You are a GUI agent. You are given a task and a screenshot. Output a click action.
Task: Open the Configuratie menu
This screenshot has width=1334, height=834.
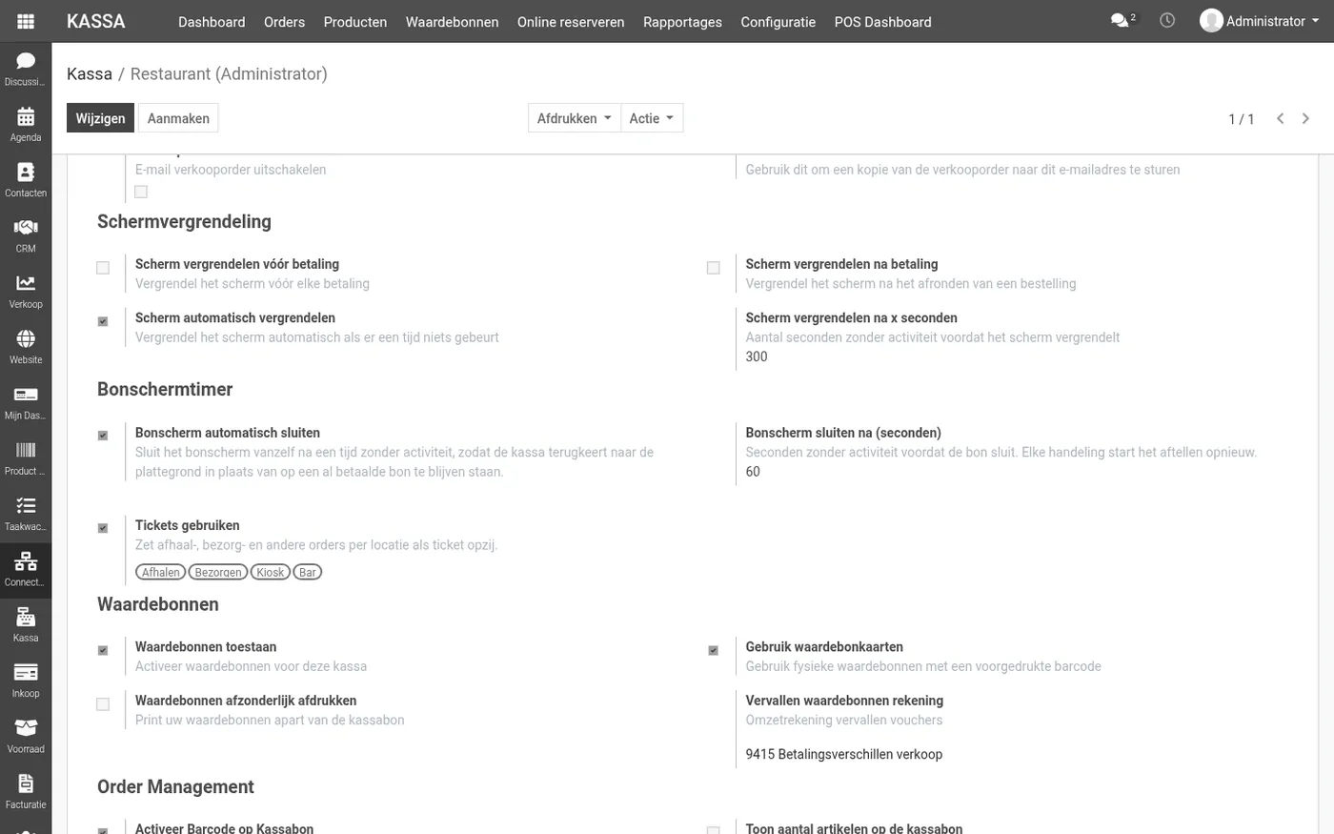pos(778,22)
